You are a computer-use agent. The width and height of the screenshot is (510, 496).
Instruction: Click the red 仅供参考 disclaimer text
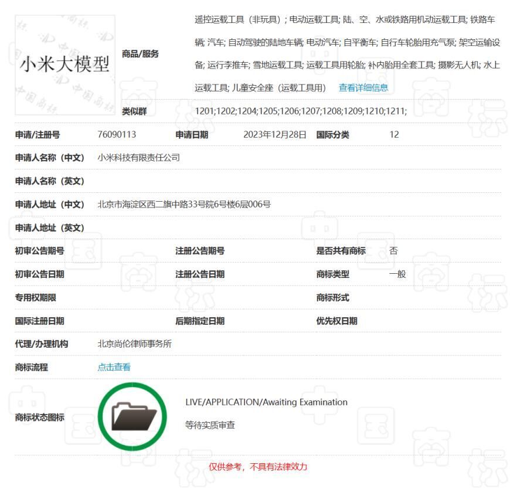[258, 467]
